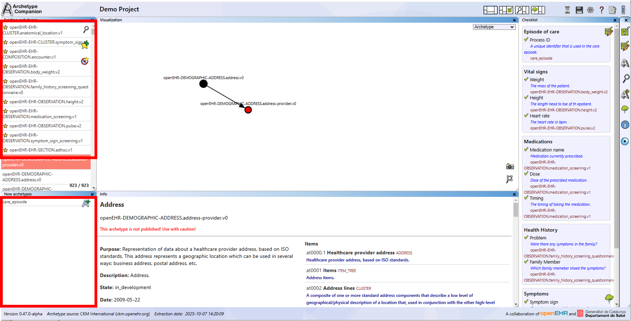The image size is (631, 321).
Task: Open help with the red question mark
Action: point(601,10)
